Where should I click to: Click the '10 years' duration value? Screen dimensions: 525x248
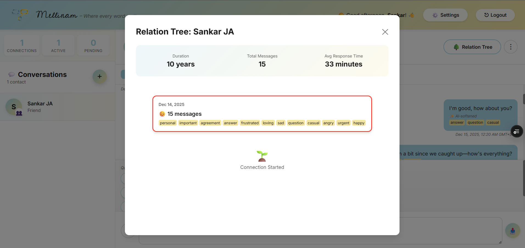pyautogui.click(x=181, y=64)
